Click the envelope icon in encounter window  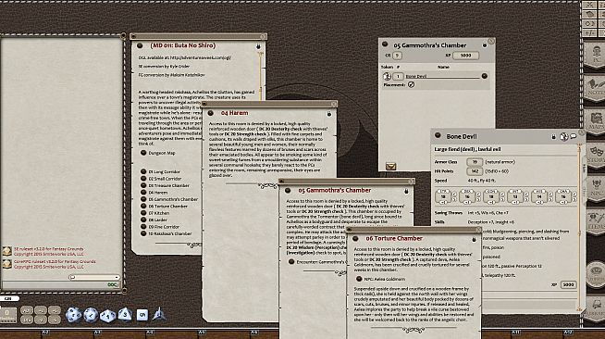coord(390,167)
